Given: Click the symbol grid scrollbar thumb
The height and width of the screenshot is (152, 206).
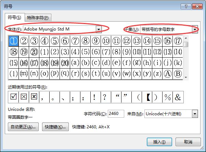Looking at the screenshot, I should click(186, 44).
